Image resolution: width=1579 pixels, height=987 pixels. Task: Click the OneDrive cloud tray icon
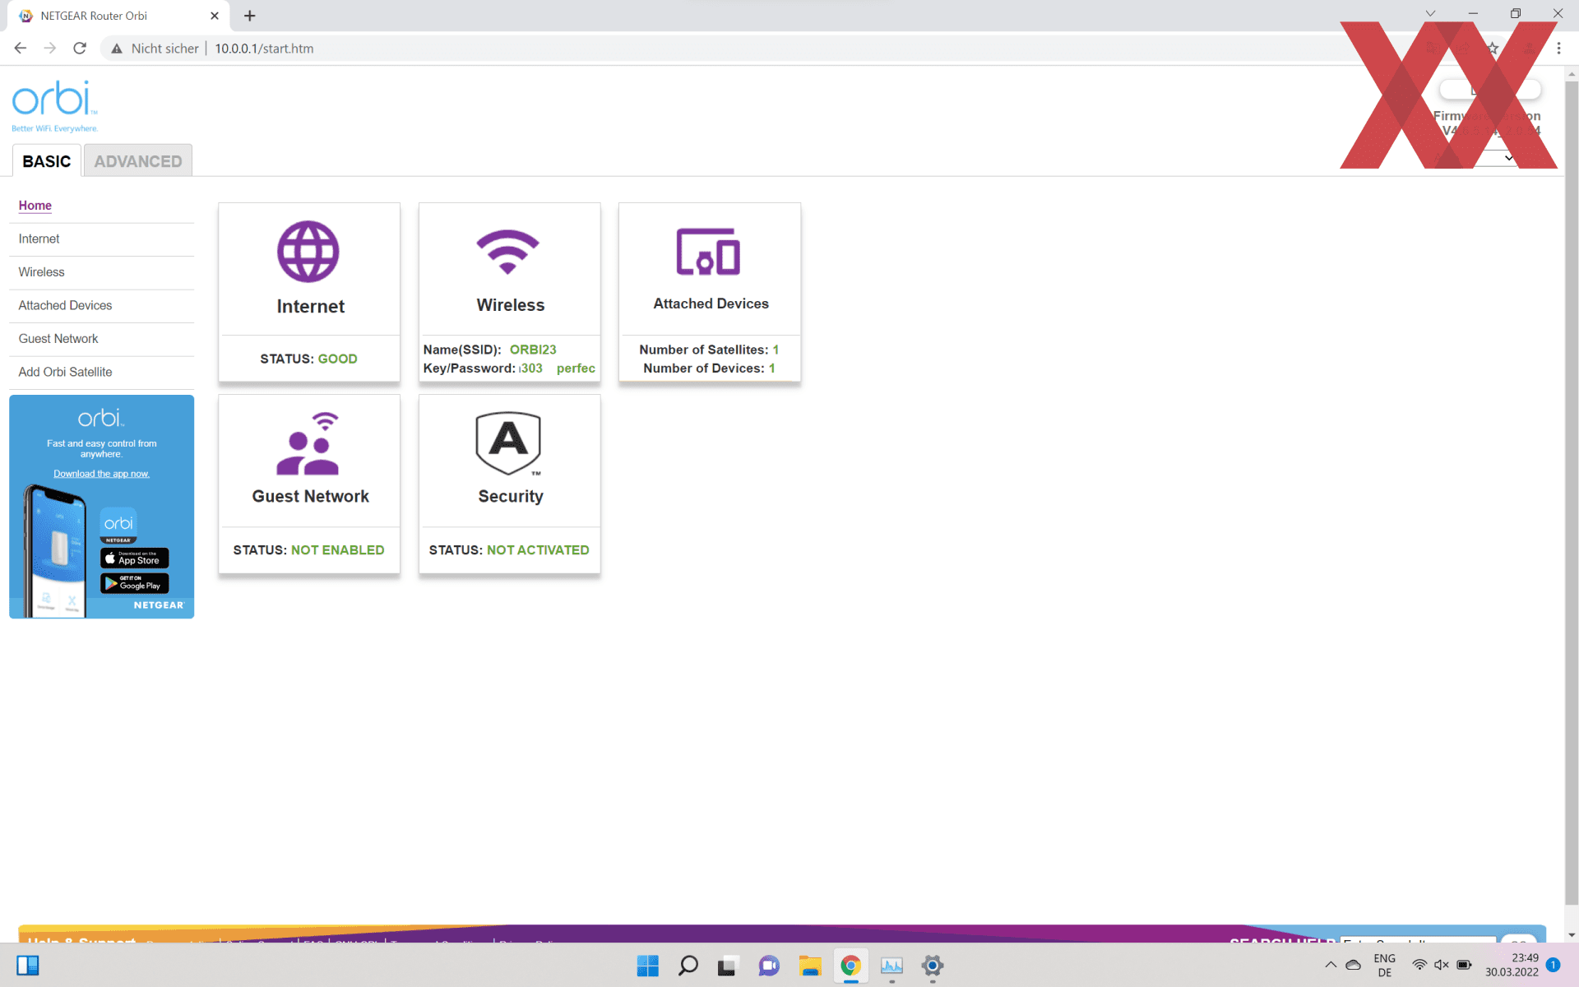click(1353, 965)
